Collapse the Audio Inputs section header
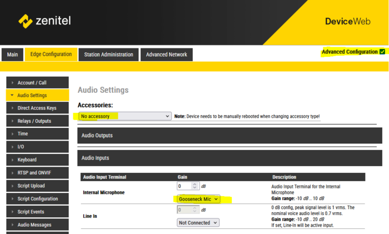This screenshot has width=389, height=234. tap(229, 158)
